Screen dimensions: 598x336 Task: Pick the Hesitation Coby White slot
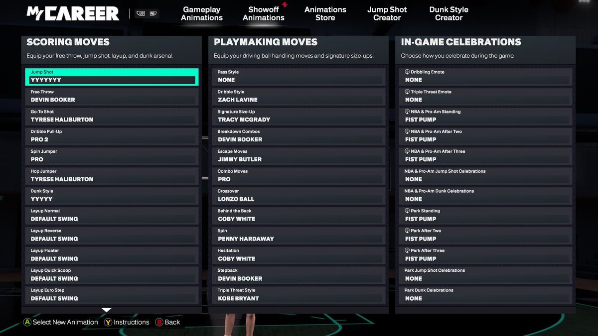coord(299,256)
